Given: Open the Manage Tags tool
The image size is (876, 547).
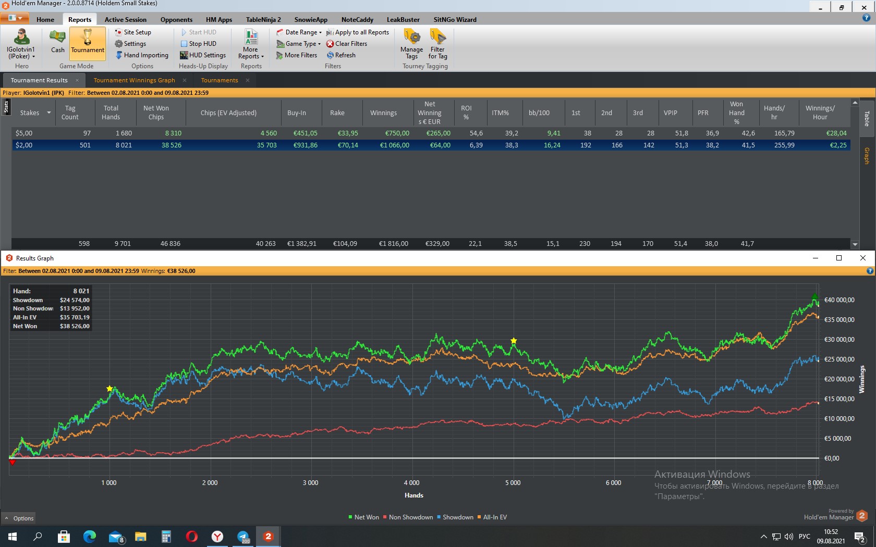Looking at the screenshot, I should click(411, 44).
